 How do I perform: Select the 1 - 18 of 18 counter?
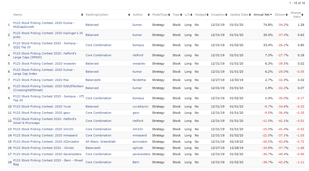(297, 3)
